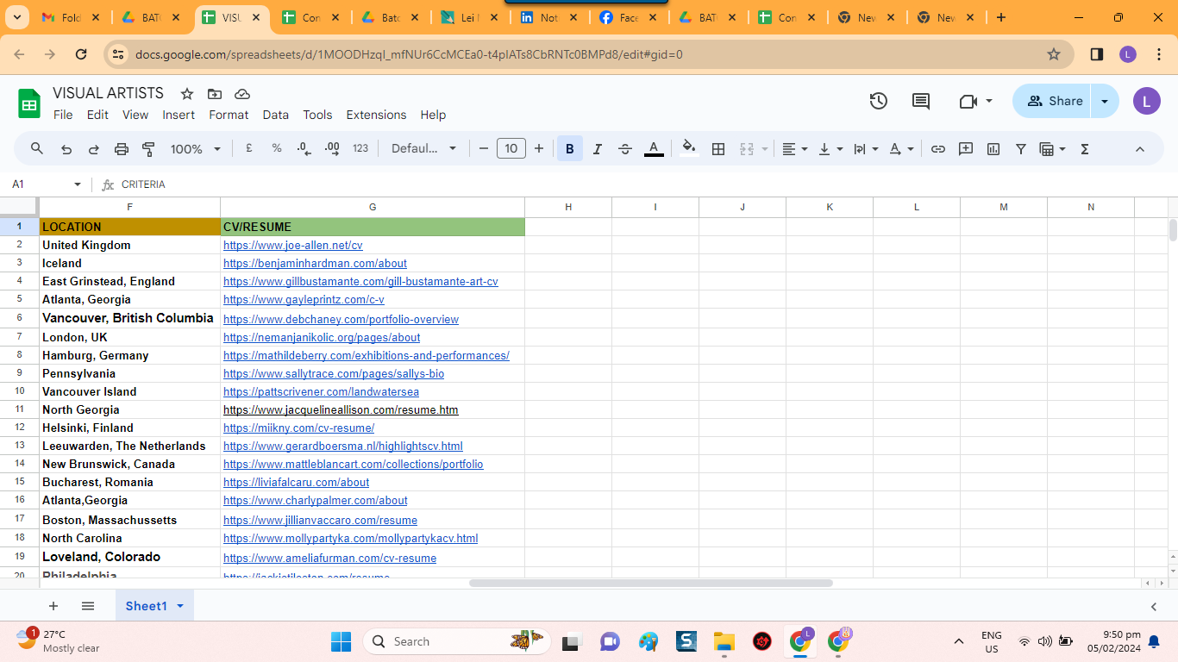The width and height of the screenshot is (1178, 662).
Task: Increase decimal places
Action: click(332, 148)
